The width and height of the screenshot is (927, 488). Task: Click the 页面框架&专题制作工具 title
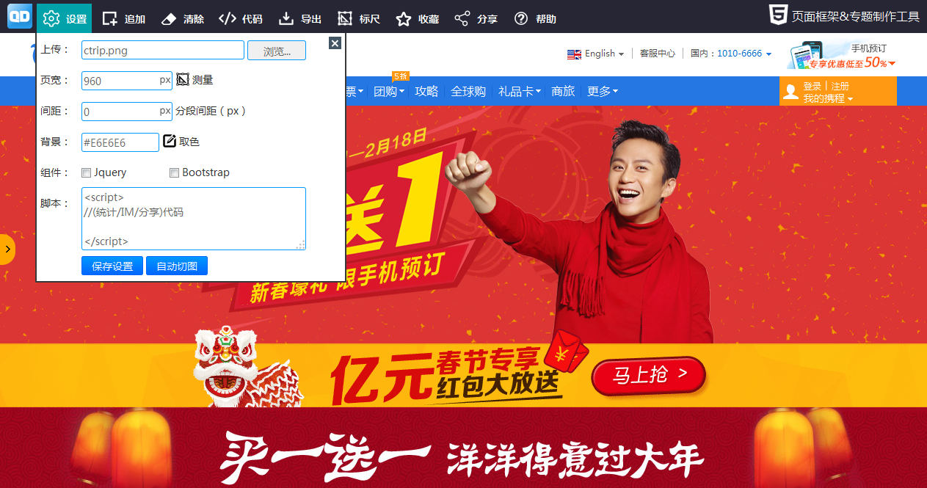click(855, 17)
